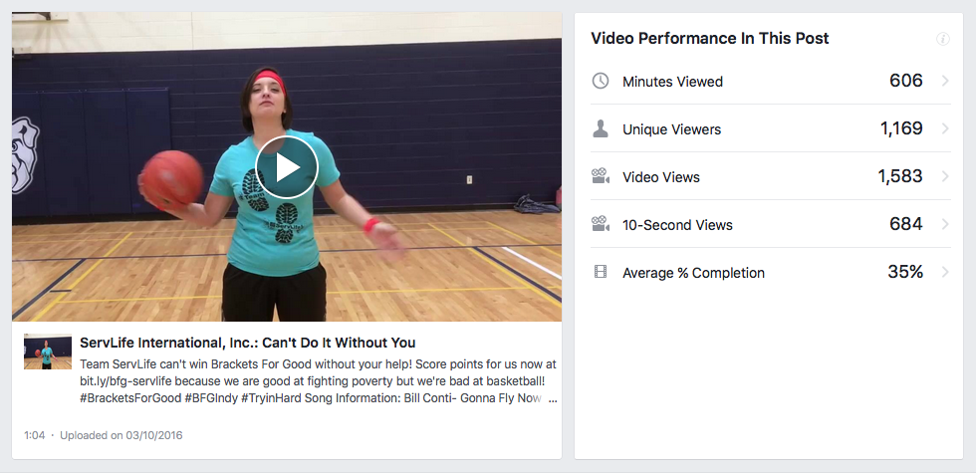This screenshot has width=976, height=473.
Task: Play the ServLife basketball video
Action: [287, 168]
